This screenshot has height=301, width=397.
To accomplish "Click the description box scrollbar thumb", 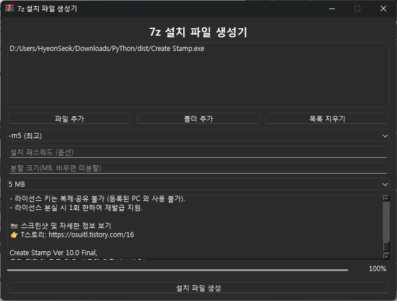I will pyautogui.click(x=386, y=247).
